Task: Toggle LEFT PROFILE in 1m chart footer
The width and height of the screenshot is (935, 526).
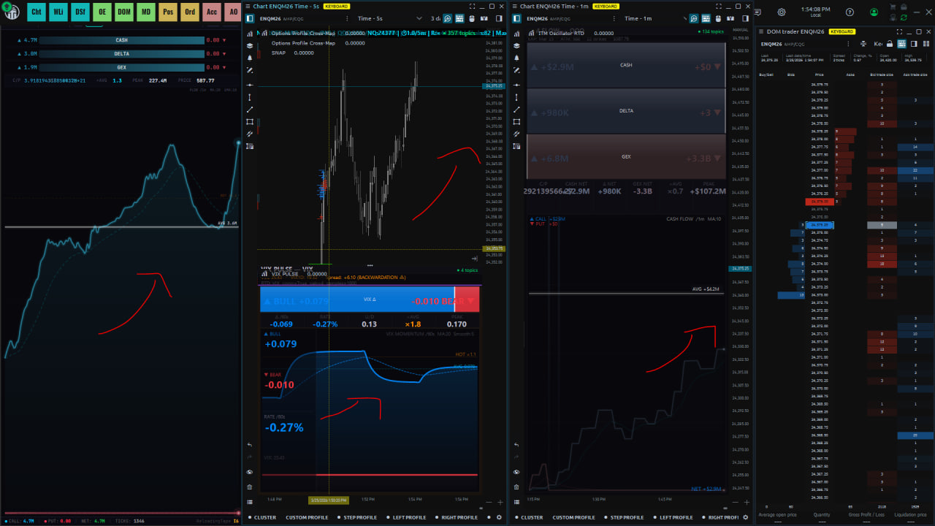Action: (675, 517)
